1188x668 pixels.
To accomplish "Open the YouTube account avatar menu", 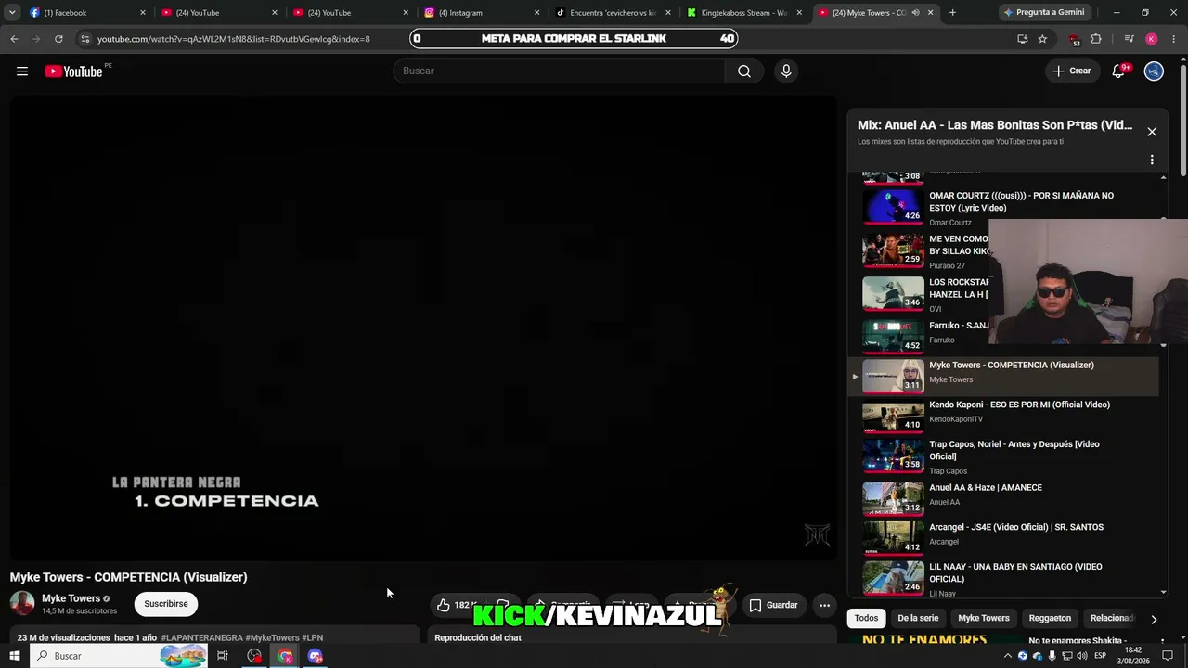I will pyautogui.click(x=1154, y=71).
